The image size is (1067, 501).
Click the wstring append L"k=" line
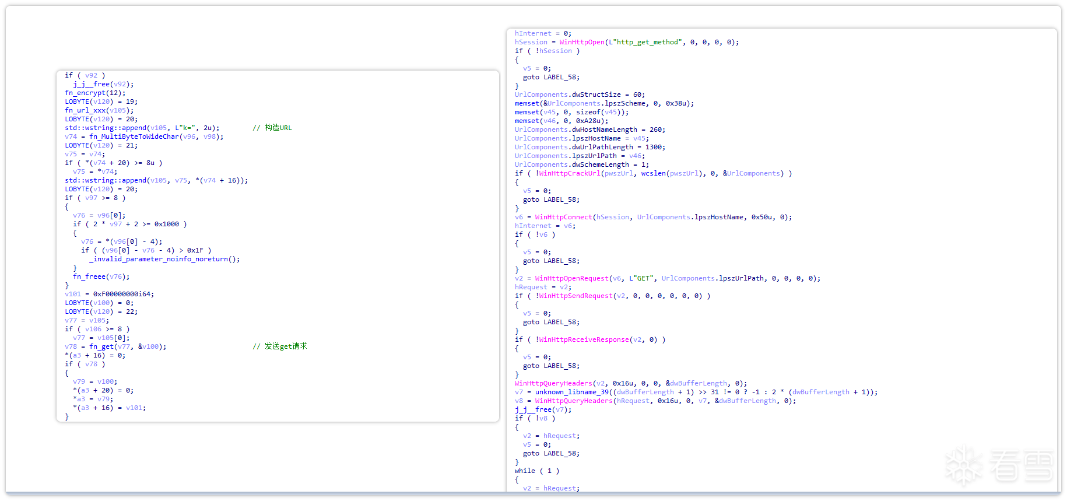(x=142, y=128)
